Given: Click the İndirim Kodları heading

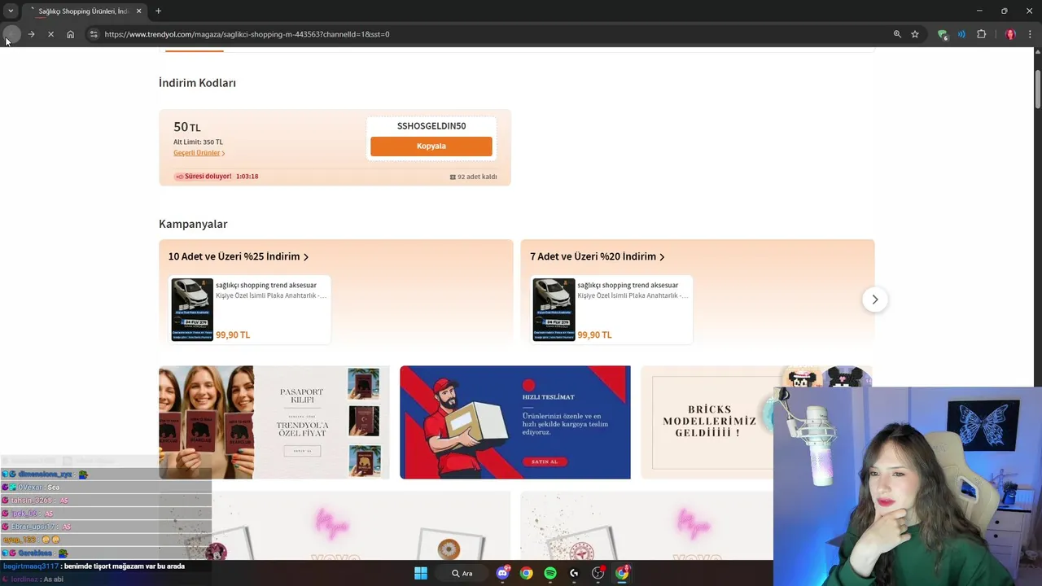Looking at the screenshot, I should coord(197,83).
